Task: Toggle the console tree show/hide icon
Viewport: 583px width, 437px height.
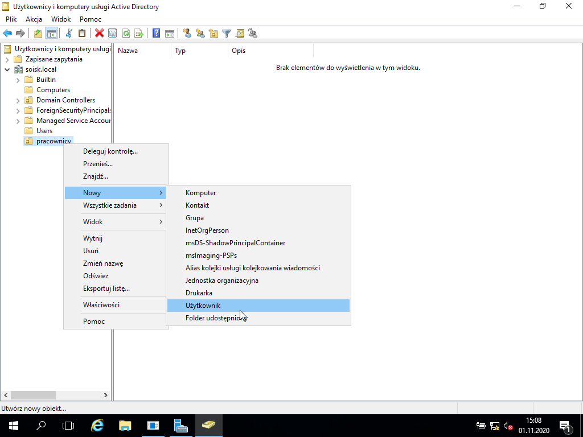Action: point(51,33)
